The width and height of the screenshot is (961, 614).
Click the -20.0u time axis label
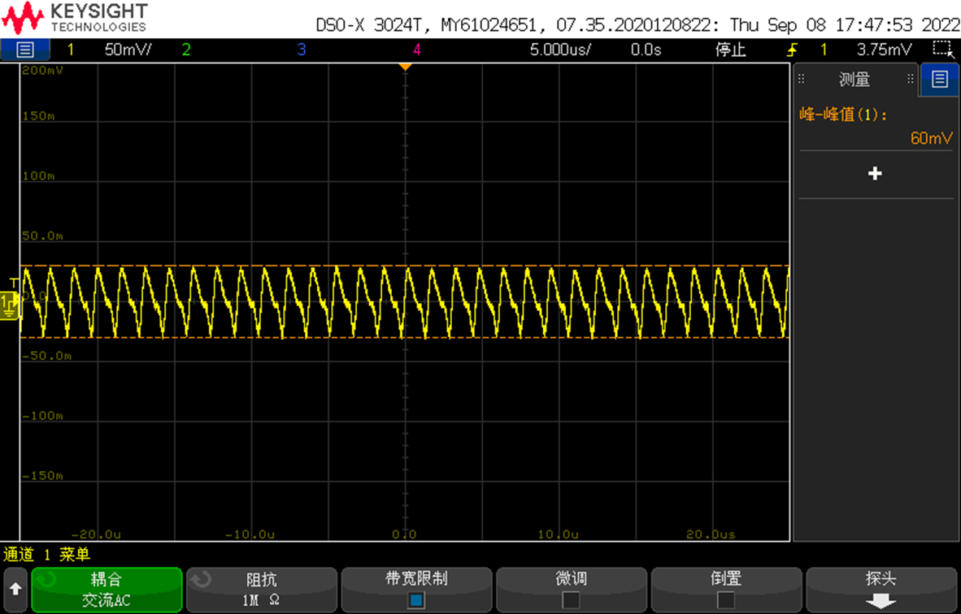(96, 534)
